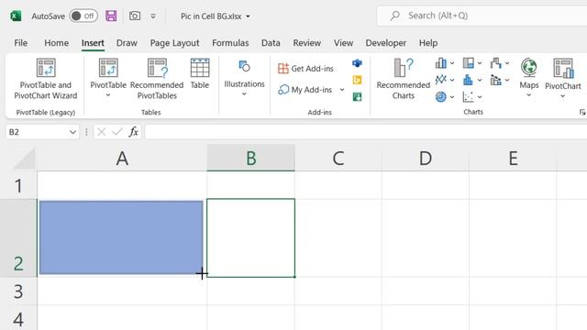587x330 pixels.
Task: Click the camera screenshot icon
Action: (x=135, y=16)
